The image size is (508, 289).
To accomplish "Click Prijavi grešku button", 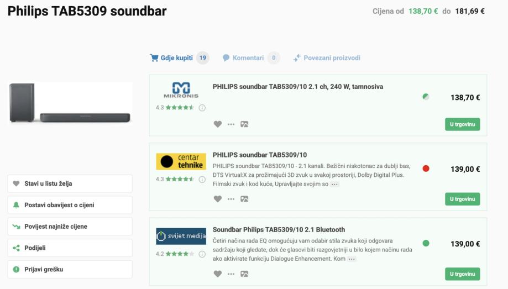I will click(70, 269).
